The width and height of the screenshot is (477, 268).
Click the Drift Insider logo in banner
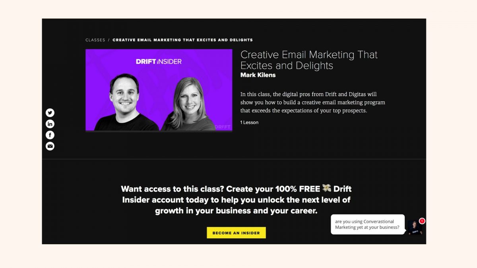coord(159,62)
